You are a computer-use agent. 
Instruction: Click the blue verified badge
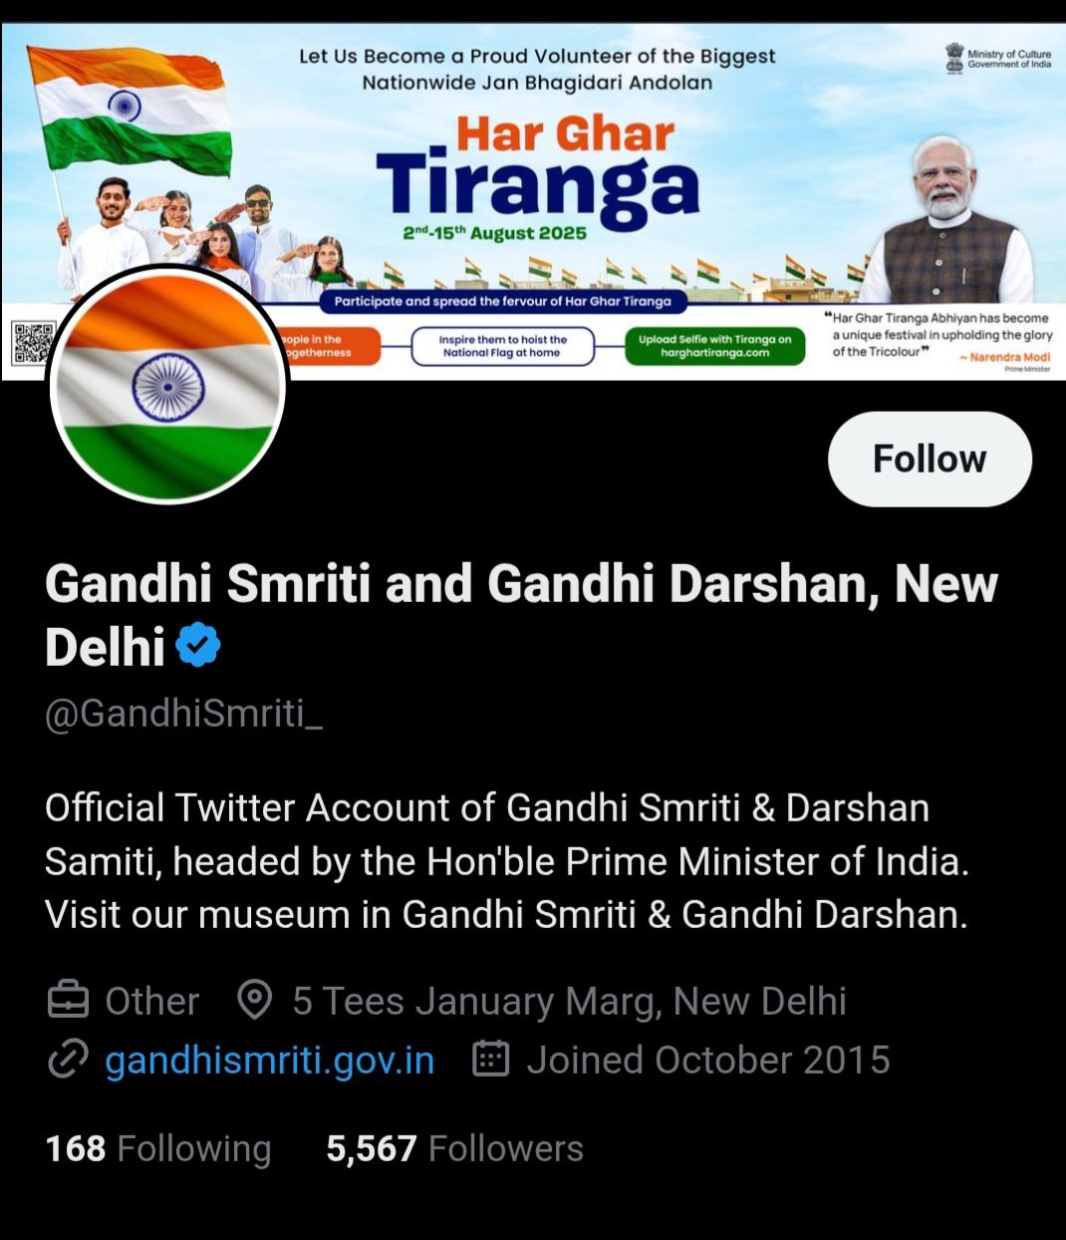click(198, 644)
